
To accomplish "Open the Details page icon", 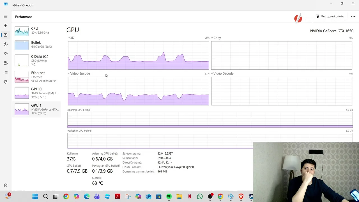I will (x=6, y=72).
